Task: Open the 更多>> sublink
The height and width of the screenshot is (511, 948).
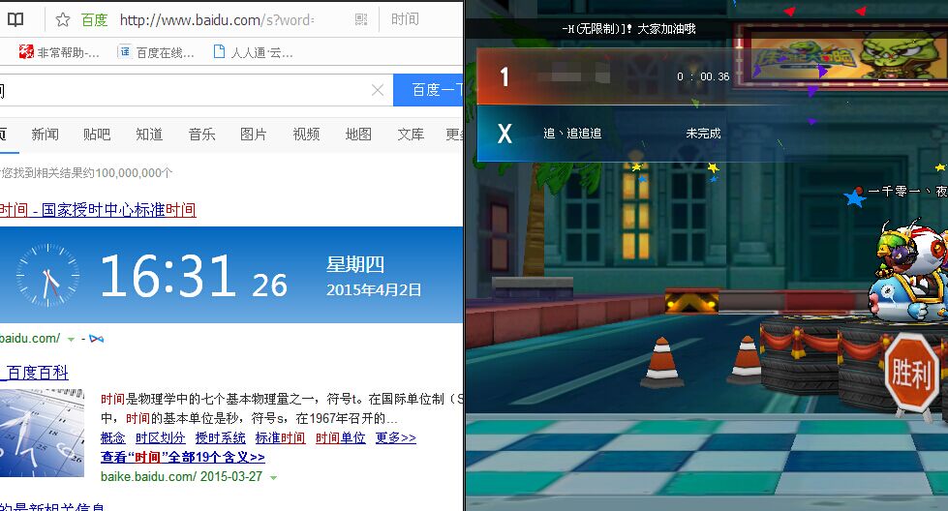Action: point(395,437)
